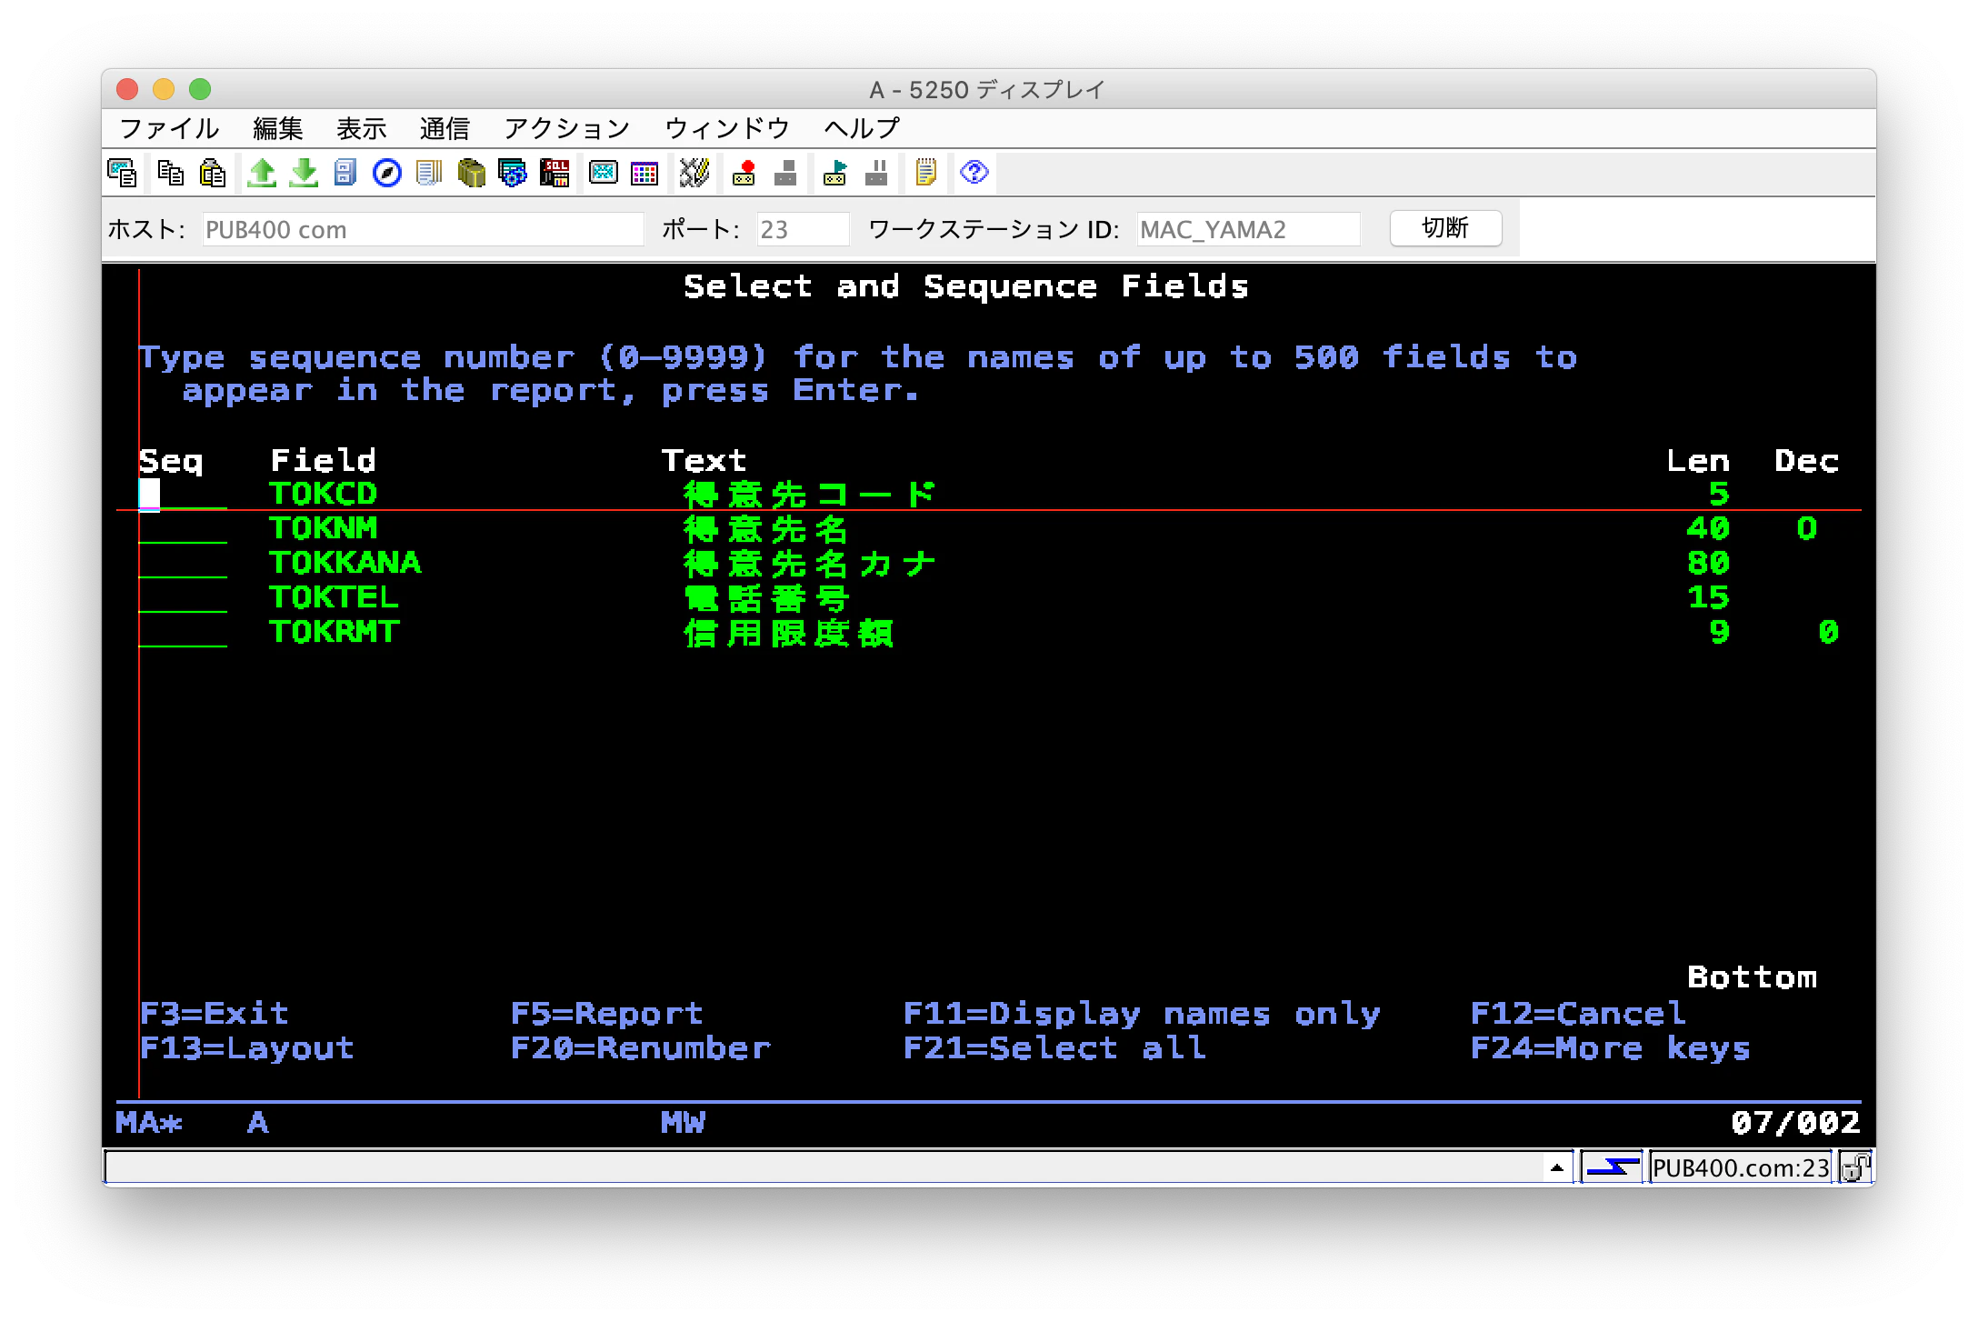Click F20=Renumber function key text
This screenshot has height=1322, width=1978.
coord(641,1047)
